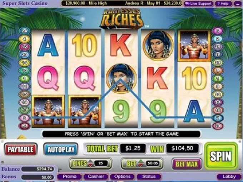Click payline 7 marker on the right

point(218,118)
